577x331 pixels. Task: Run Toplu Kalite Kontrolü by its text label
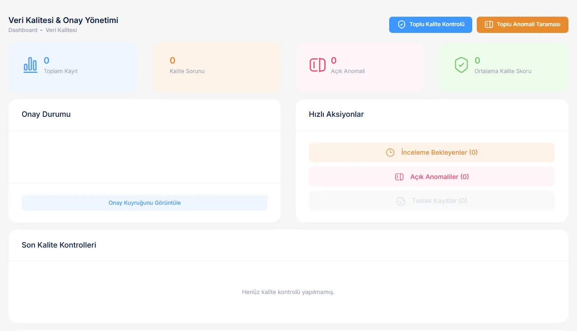(x=437, y=24)
